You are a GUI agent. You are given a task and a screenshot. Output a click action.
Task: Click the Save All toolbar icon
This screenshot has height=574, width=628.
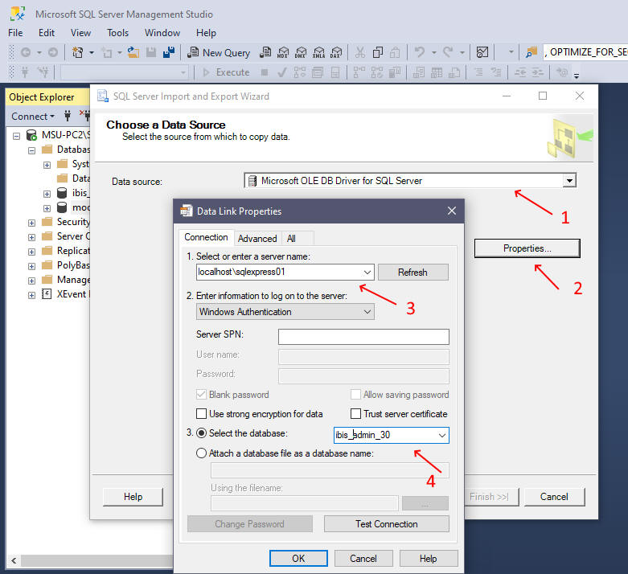click(x=169, y=52)
